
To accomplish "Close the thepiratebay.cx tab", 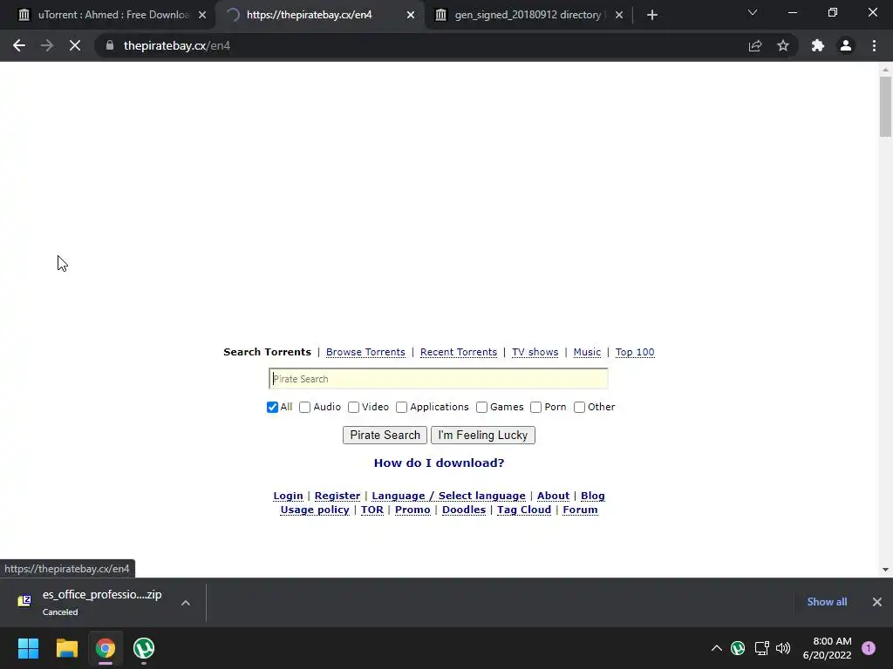I will click(411, 15).
